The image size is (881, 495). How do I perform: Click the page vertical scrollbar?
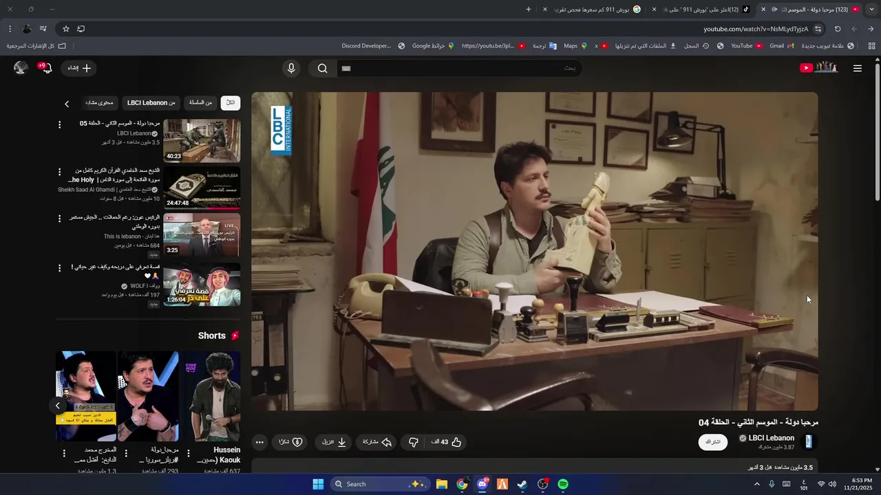(878, 131)
